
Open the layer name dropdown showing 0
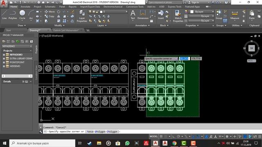click(x=108, y=12)
